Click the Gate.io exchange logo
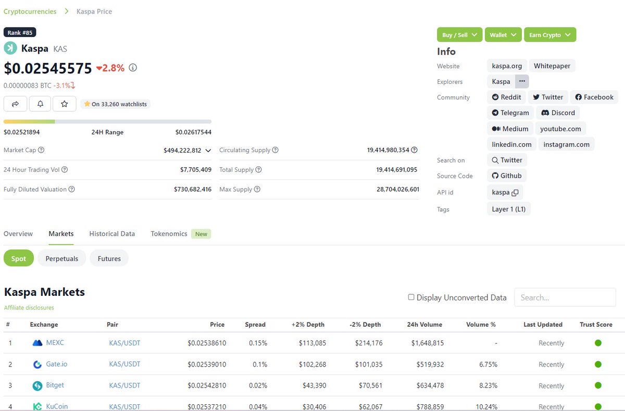The height and width of the screenshot is (411, 625). (x=37, y=365)
